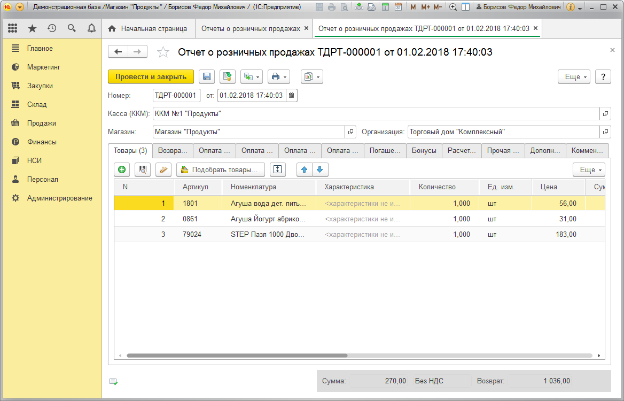The width and height of the screenshot is (624, 401).
Task: Open help with the question mark button
Action: tap(603, 76)
